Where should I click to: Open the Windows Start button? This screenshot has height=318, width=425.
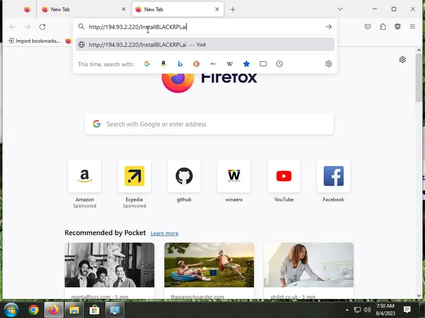click(x=11, y=310)
